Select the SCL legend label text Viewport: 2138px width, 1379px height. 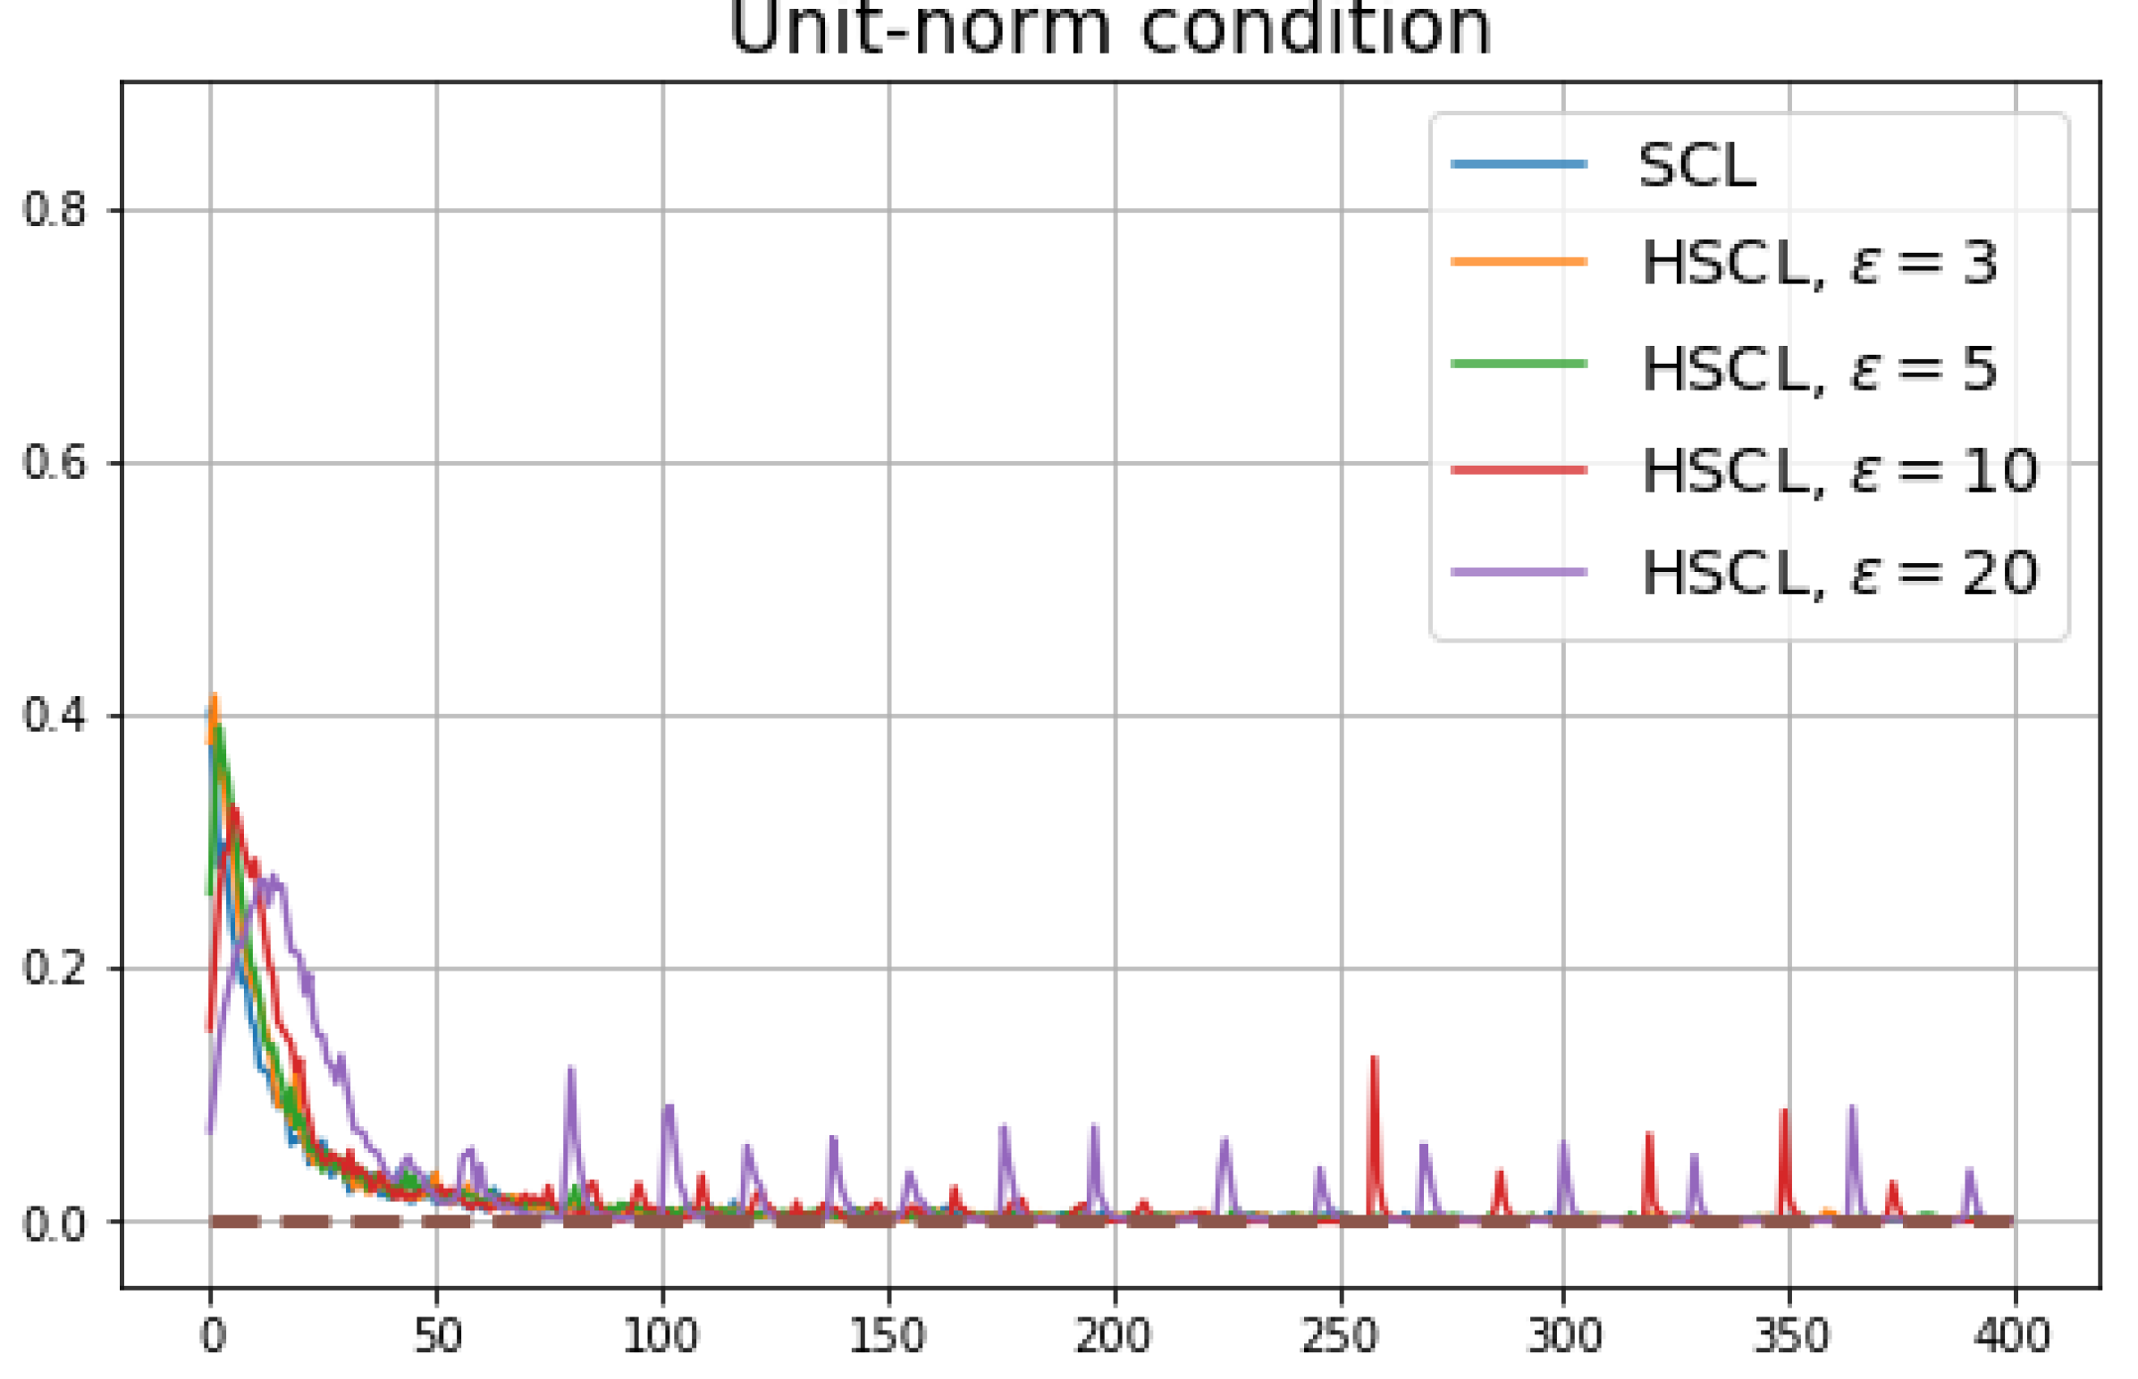click(1696, 166)
